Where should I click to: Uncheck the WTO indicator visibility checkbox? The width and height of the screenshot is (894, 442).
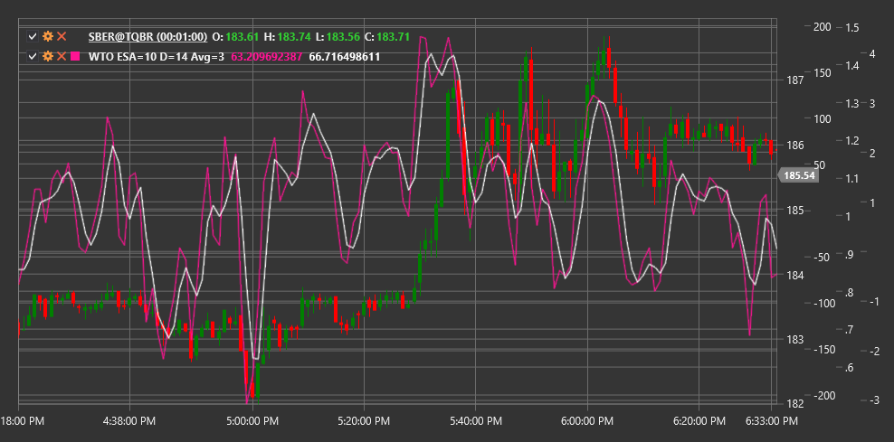(33, 56)
